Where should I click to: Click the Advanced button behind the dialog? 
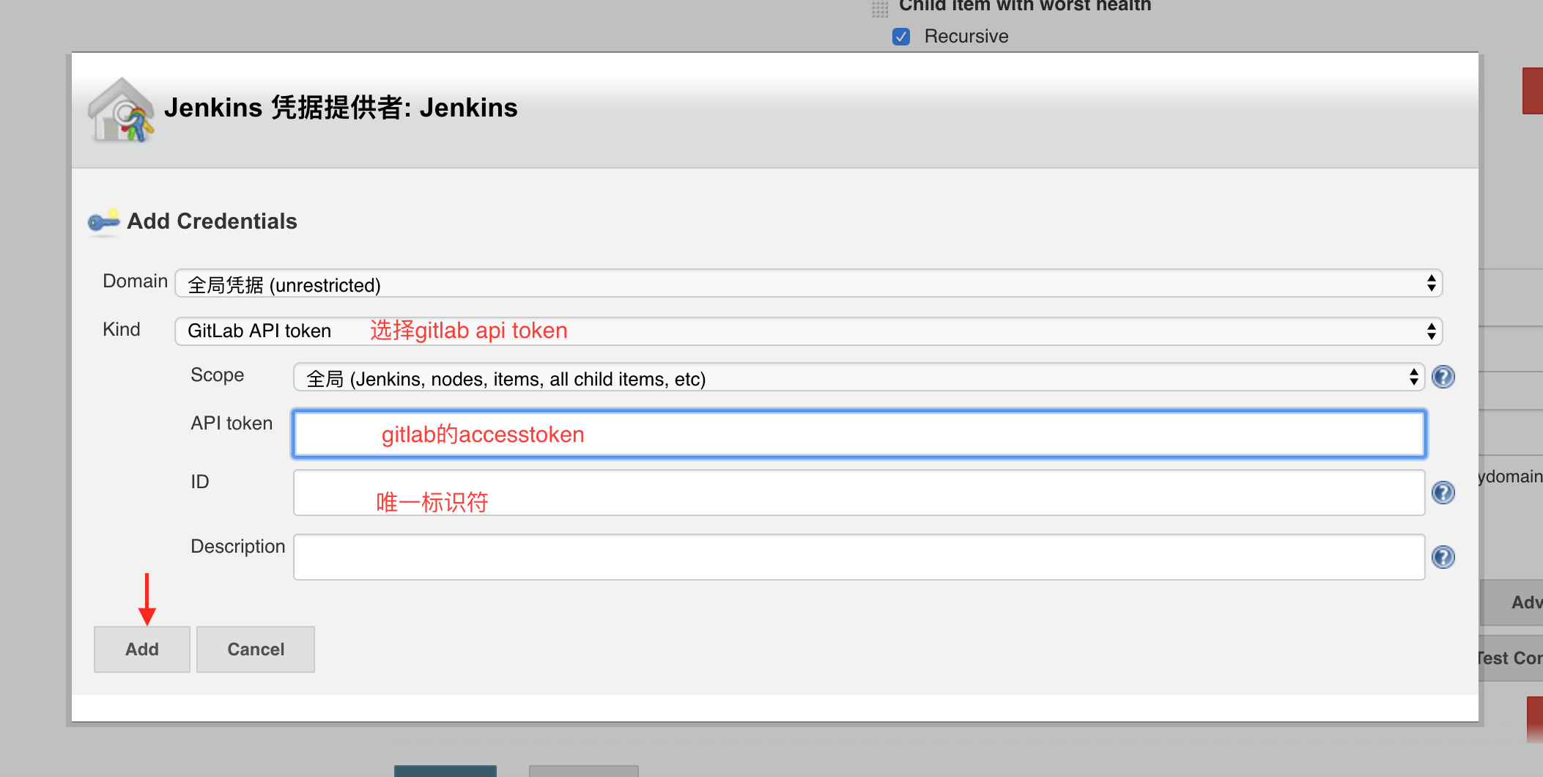tap(1512, 603)
